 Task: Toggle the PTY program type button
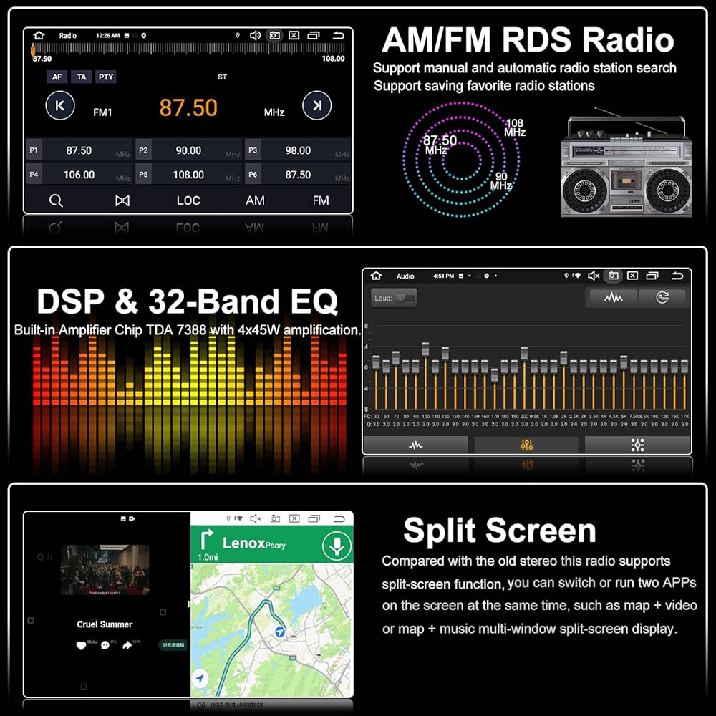tap(106, 77)
